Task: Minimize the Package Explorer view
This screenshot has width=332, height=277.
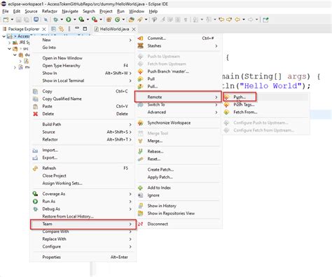Action: (77, 29)
